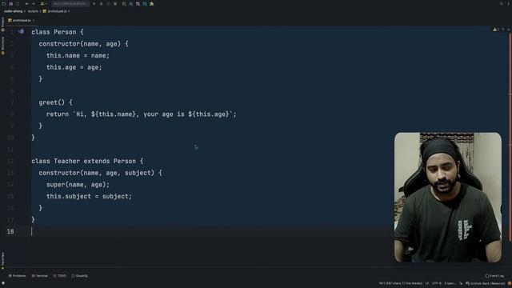Click line number 18 in the gutter
The height and width of the screenshot is (288, 512).
point(10,231)
